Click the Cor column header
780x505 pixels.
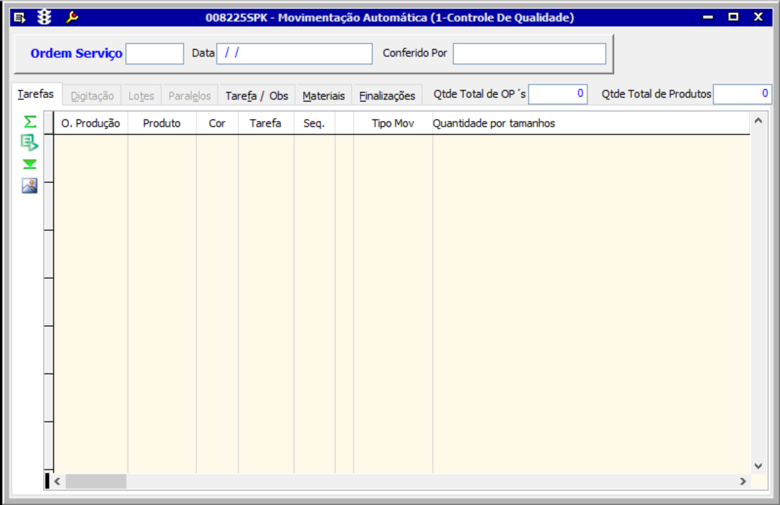(217, 123)
